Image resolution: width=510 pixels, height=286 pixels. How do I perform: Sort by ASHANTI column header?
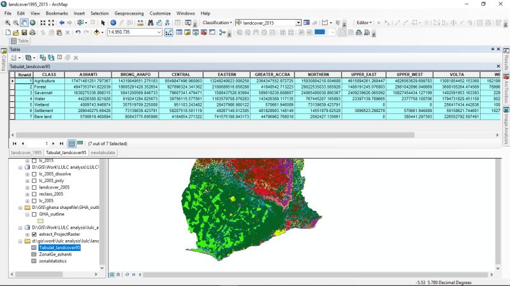88,75
